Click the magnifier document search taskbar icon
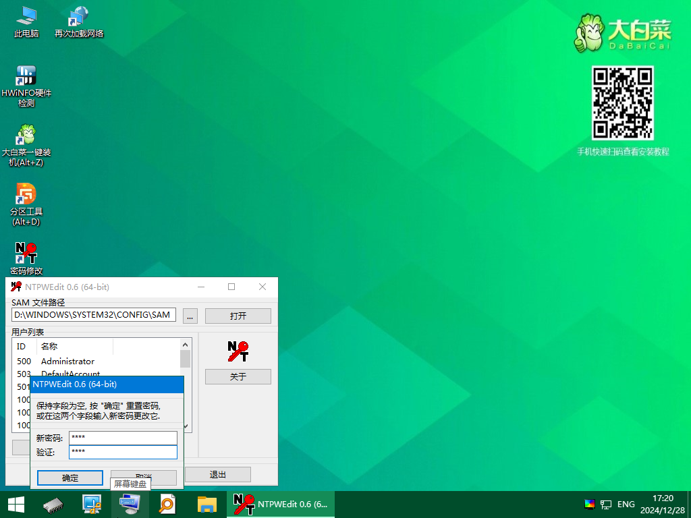 168,504
